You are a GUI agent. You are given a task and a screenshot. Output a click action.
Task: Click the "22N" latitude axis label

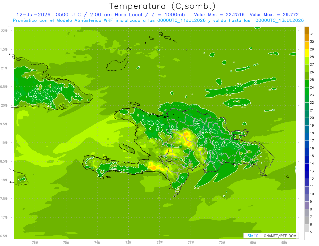click(4, 31)
